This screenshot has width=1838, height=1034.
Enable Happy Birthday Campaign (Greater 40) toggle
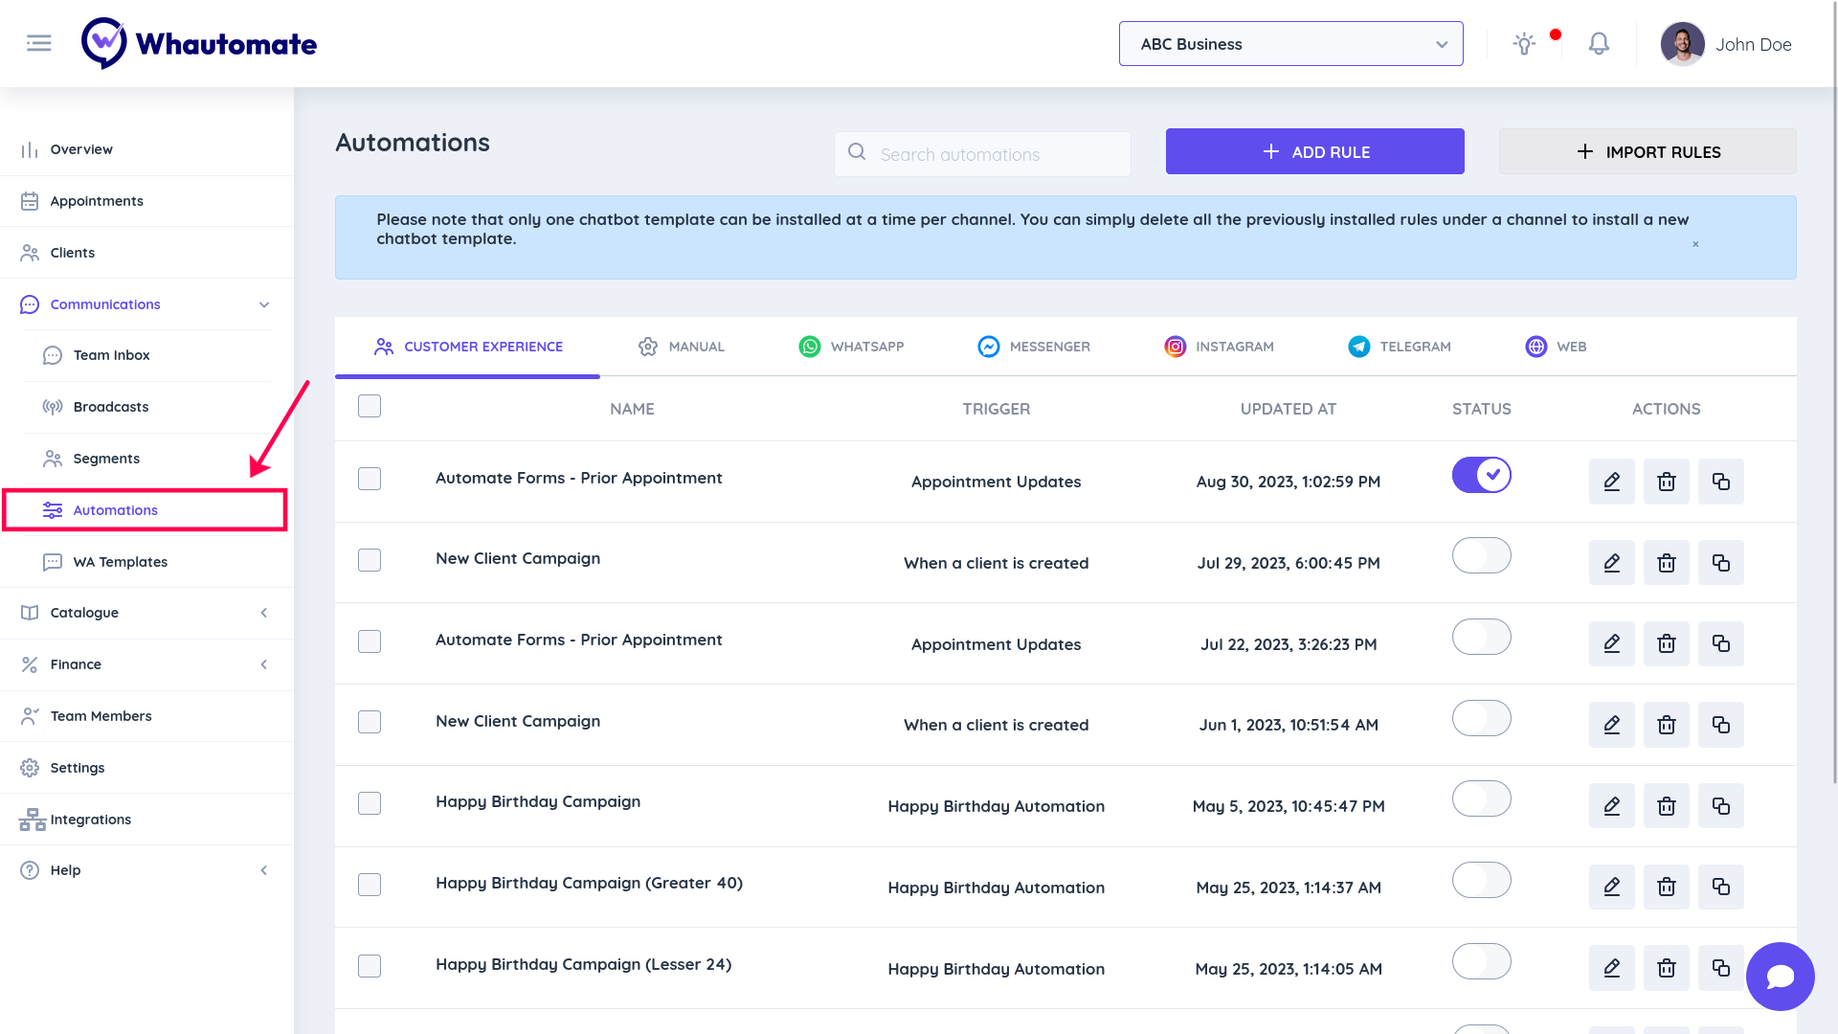coord(1481,880)
